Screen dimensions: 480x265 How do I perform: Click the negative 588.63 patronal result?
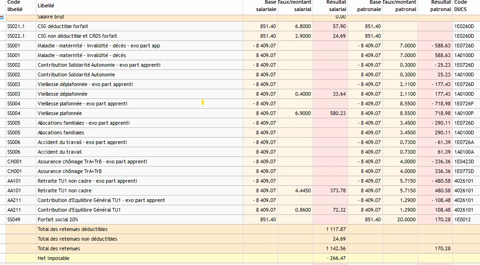pos(441,46)
